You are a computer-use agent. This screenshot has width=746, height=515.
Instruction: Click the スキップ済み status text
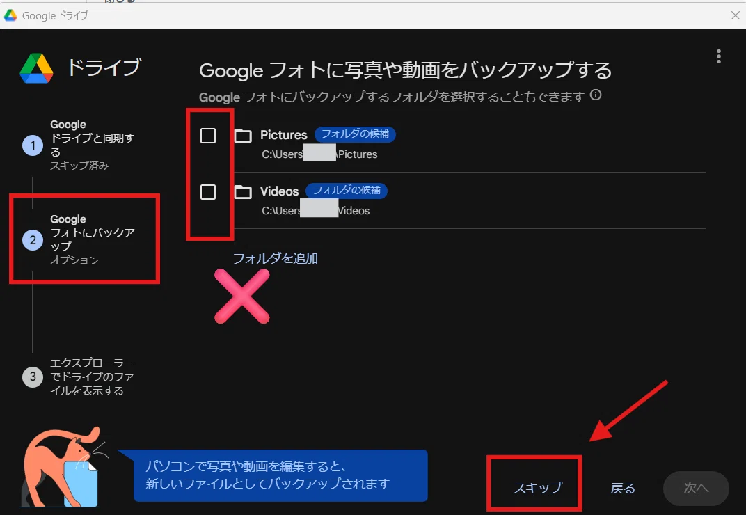click(x=79, y=166)
